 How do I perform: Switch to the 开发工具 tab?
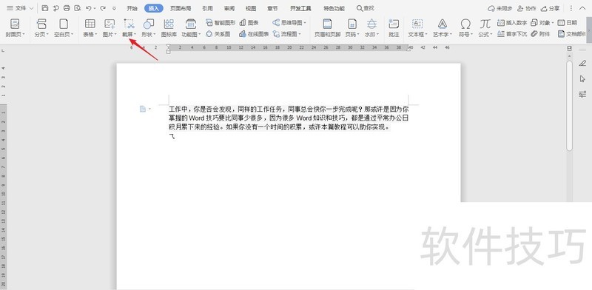click(300, 8)
